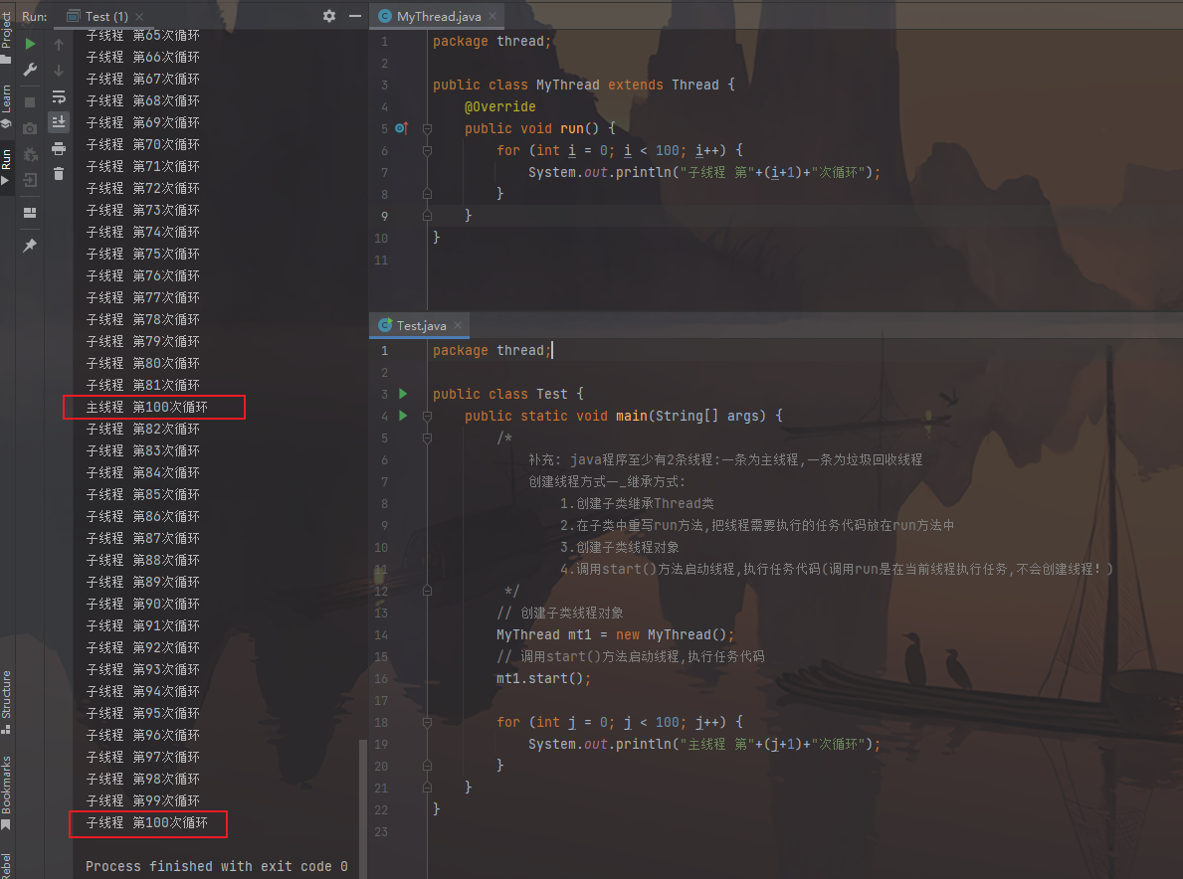The width and height of the screenshot is (1183, 879).
Task: Click the restore layout icon
Action: (30, 213)
